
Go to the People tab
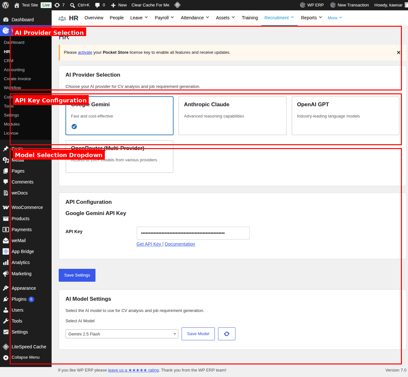(117, 18)
